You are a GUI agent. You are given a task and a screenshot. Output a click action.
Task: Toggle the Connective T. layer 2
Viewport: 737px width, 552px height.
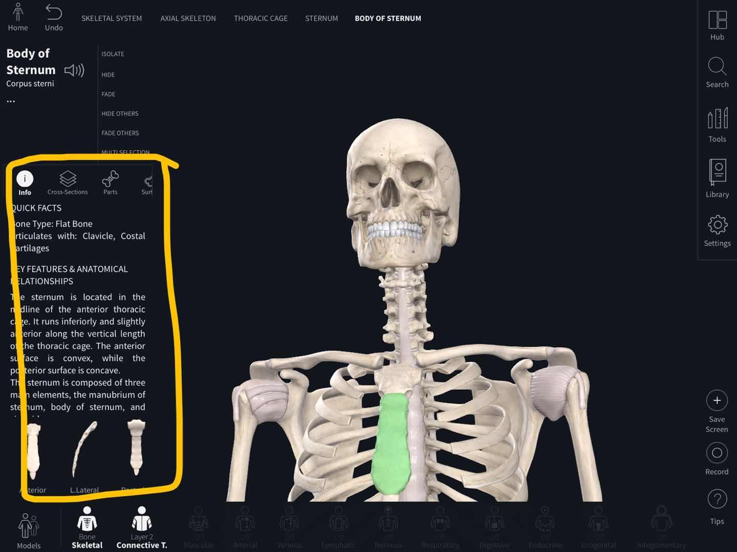(x=142, y=527)
